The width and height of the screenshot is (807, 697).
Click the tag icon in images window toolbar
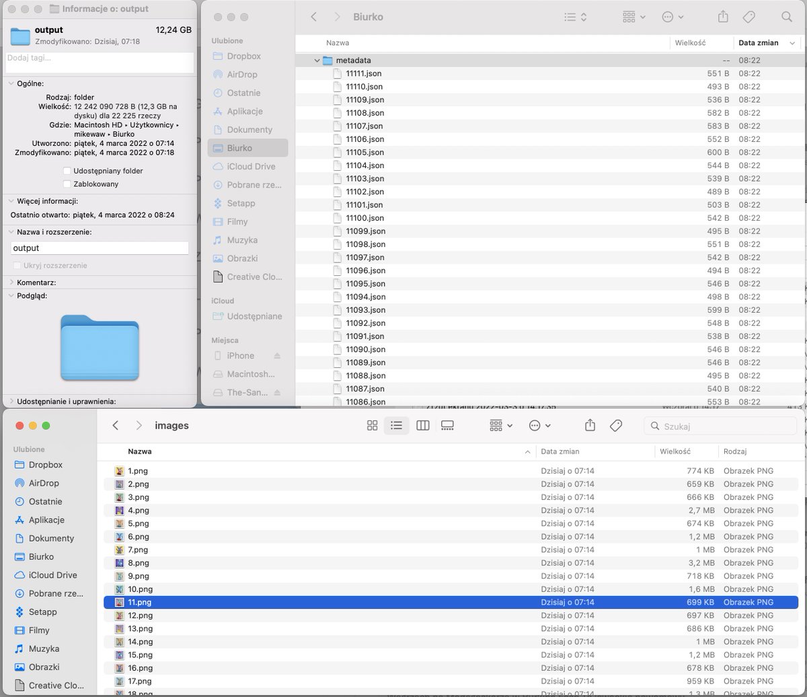click(615, 425)
